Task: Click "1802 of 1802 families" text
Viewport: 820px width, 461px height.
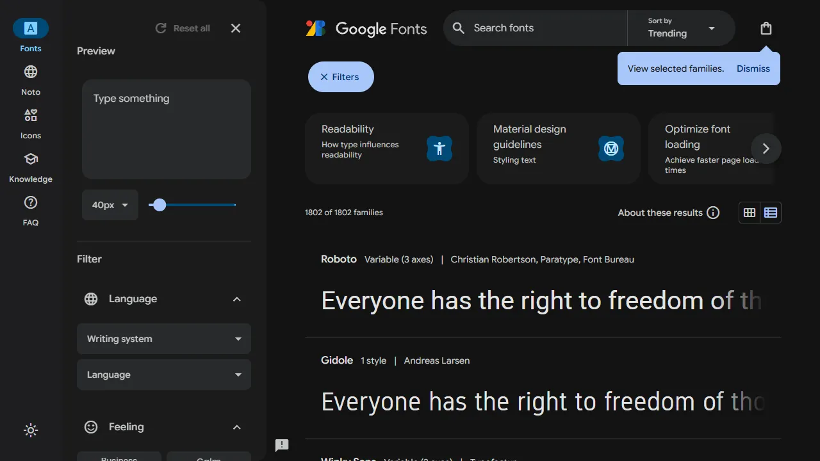Action: [x=344, y=213]
